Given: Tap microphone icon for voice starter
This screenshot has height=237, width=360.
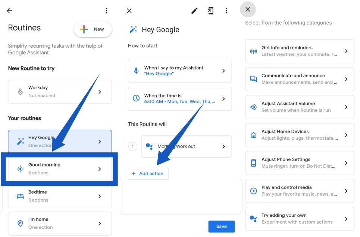Looking at the screenshot, I should coord(136,71).
